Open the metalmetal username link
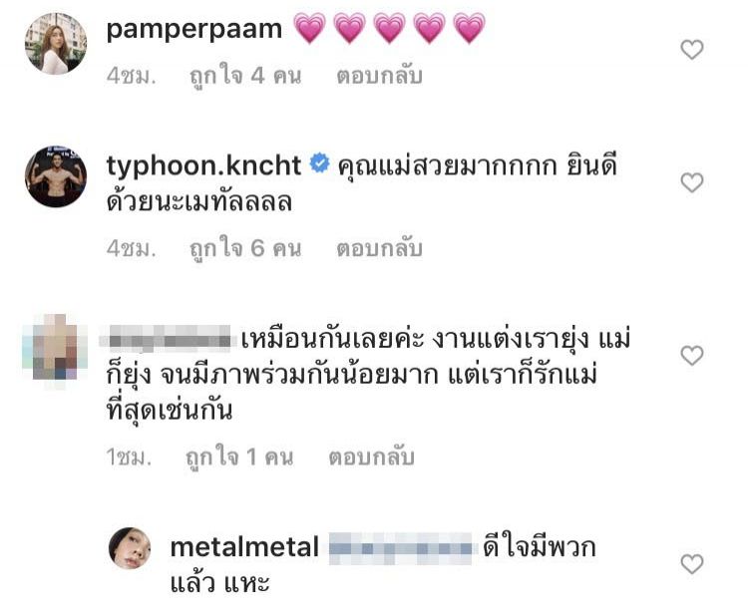This screenshot has height=606, width=748. (244, 547)
